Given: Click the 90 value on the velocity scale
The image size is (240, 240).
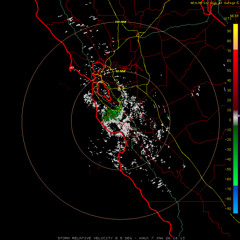Looking at the screenshot, I should tap(229, 31).
